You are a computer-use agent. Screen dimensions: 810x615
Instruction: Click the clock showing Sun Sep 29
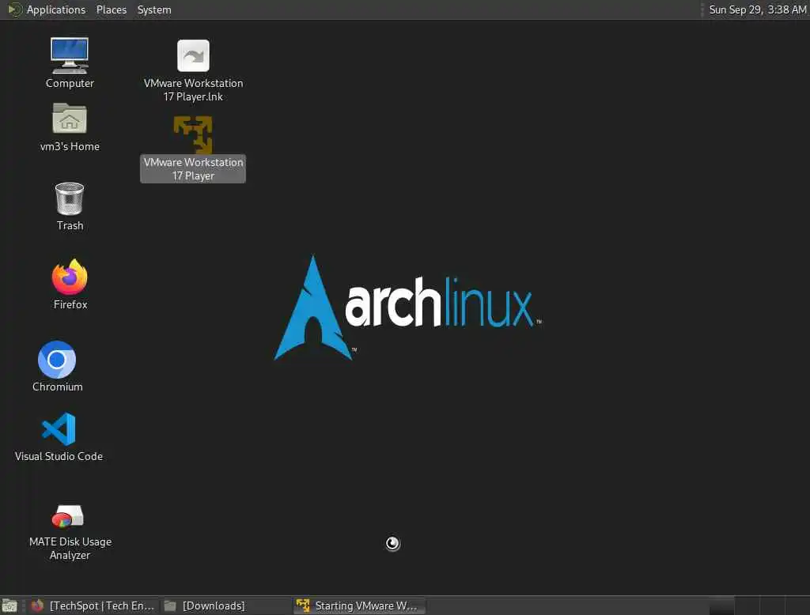[757, 9]
